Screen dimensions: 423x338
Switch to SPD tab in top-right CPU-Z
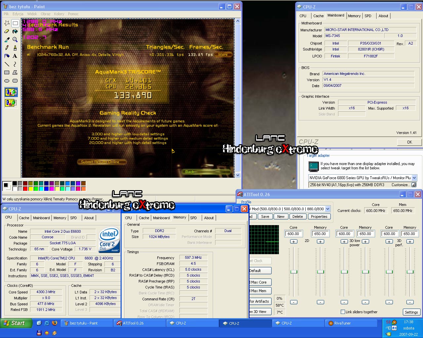coord(368,16)
